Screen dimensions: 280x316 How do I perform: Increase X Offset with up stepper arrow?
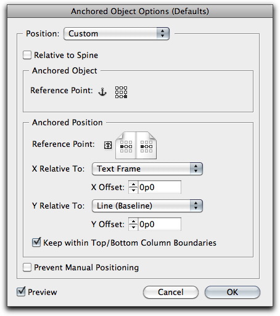(133, 185)
